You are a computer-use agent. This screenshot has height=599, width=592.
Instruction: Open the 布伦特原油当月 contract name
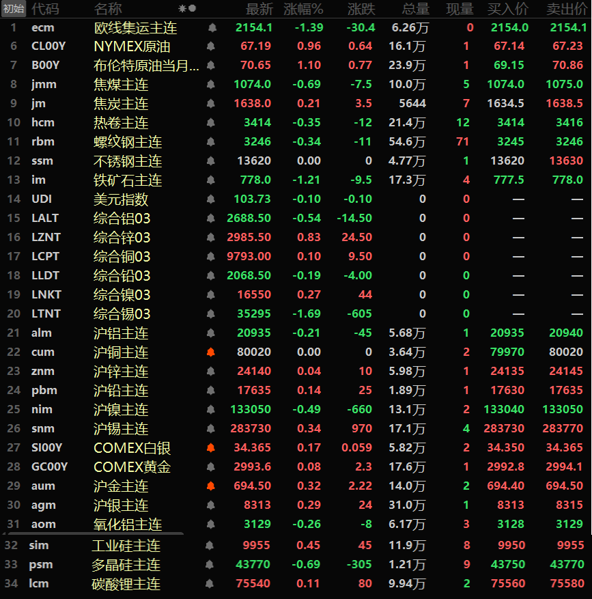click(x=146, y=66)
